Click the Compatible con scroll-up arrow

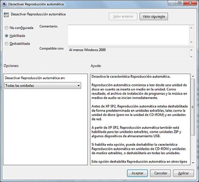click(192, 50)
